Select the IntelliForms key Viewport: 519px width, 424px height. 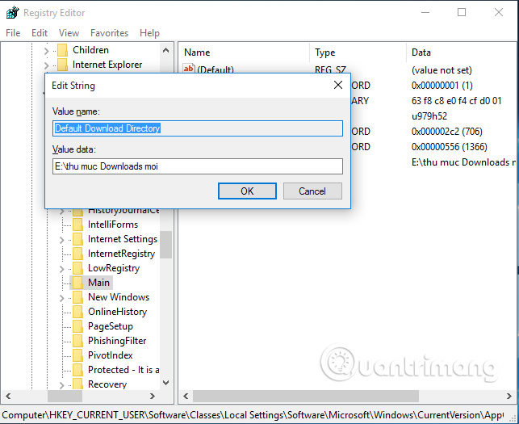(x=113, y=225)
